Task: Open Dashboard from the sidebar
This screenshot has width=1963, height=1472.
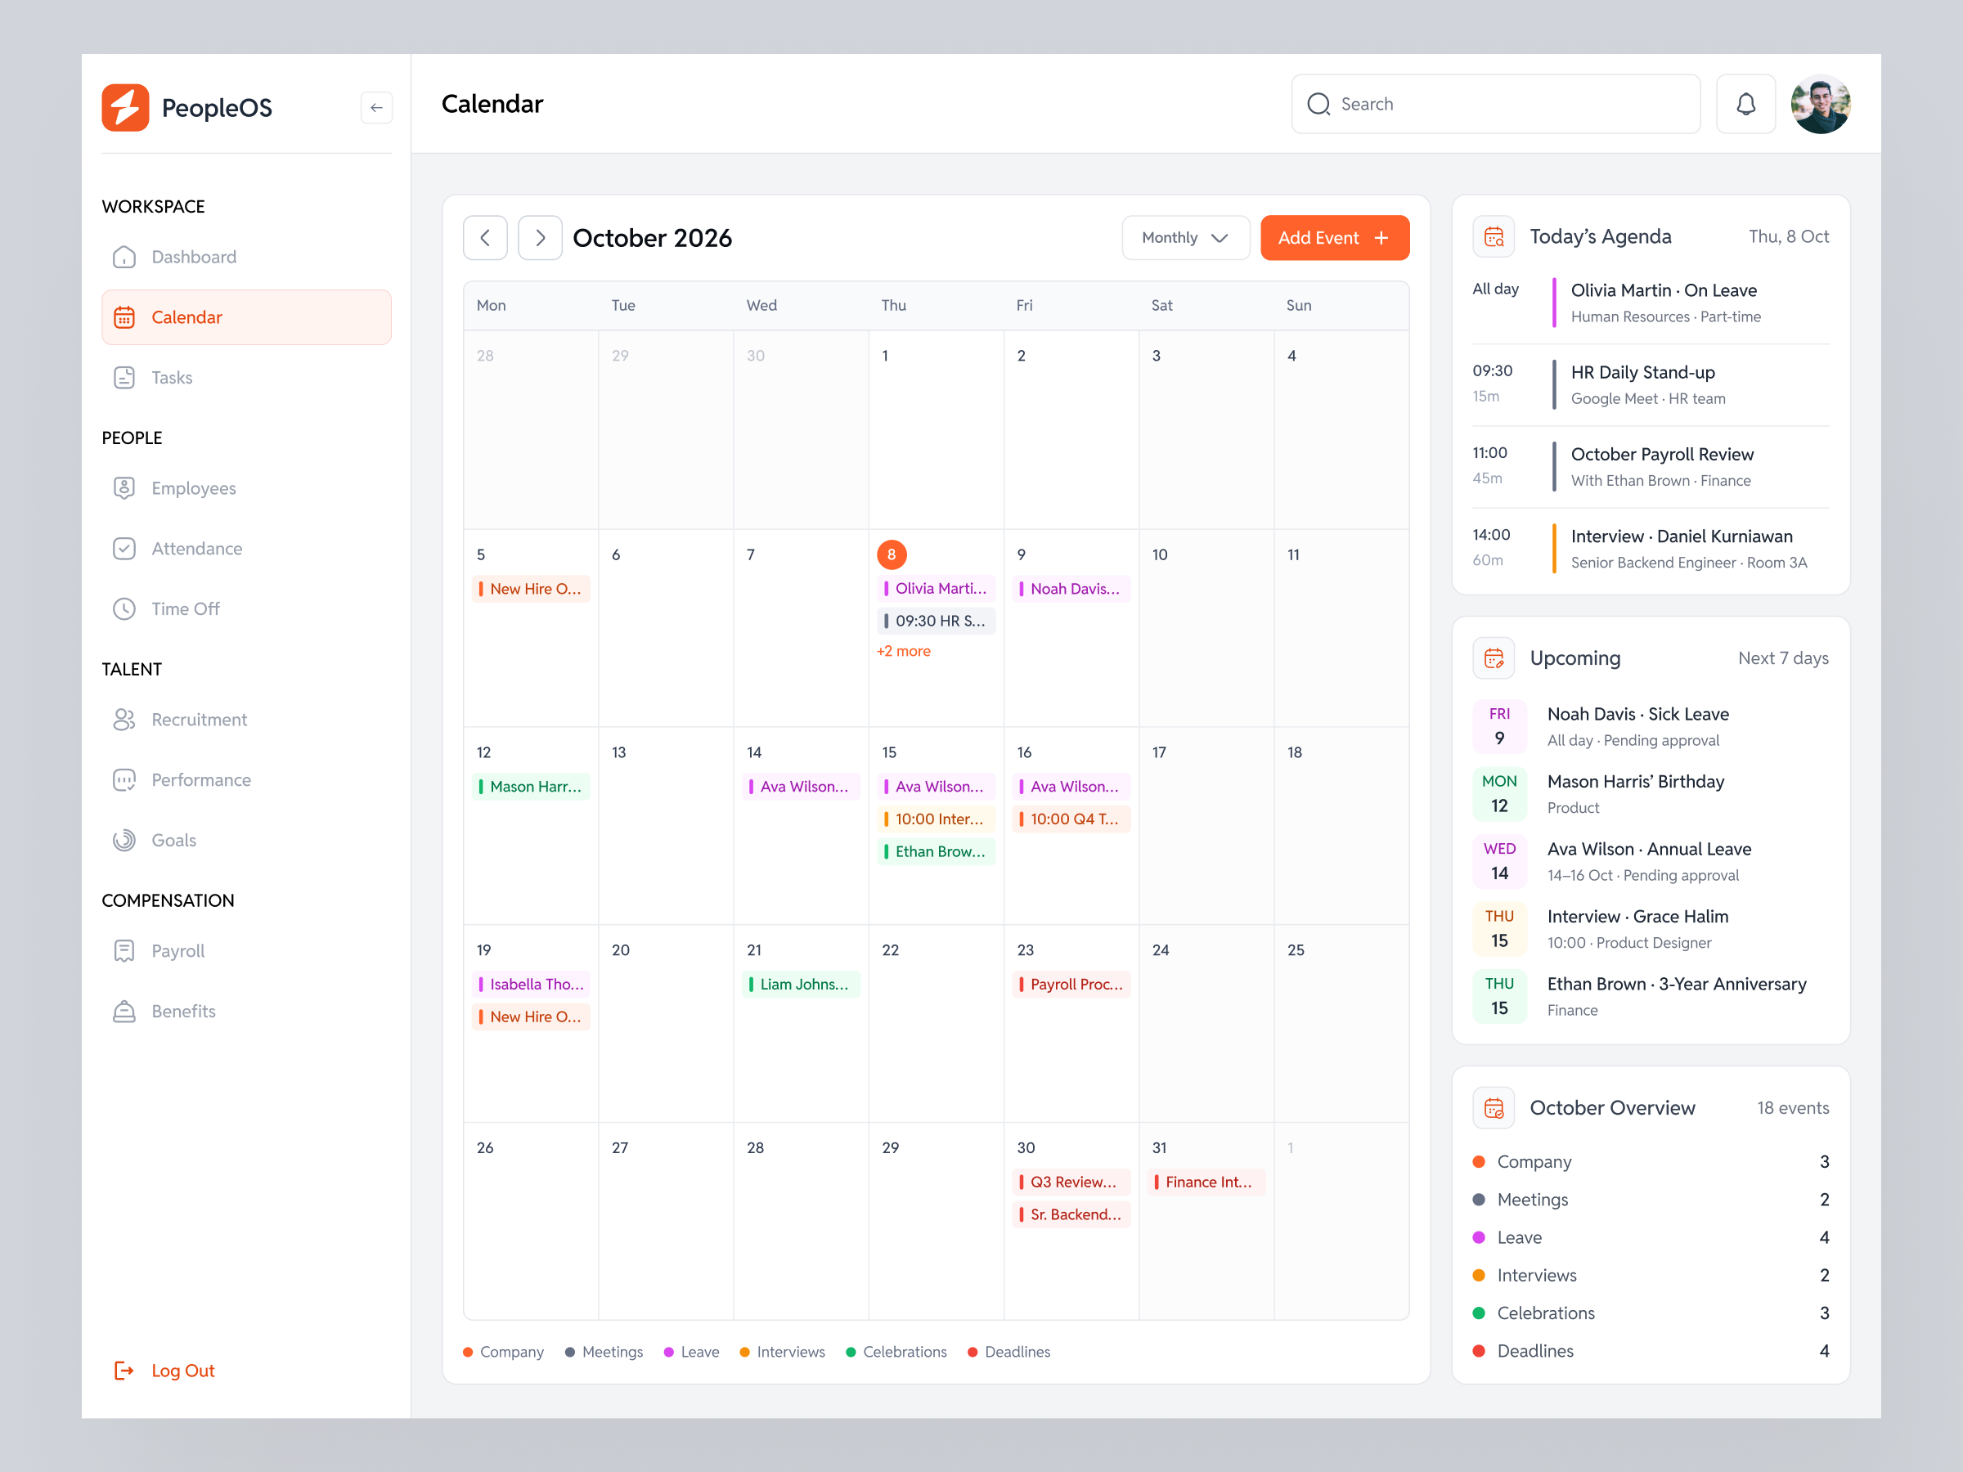Action: pyautogui.click(x=246, y=257)
